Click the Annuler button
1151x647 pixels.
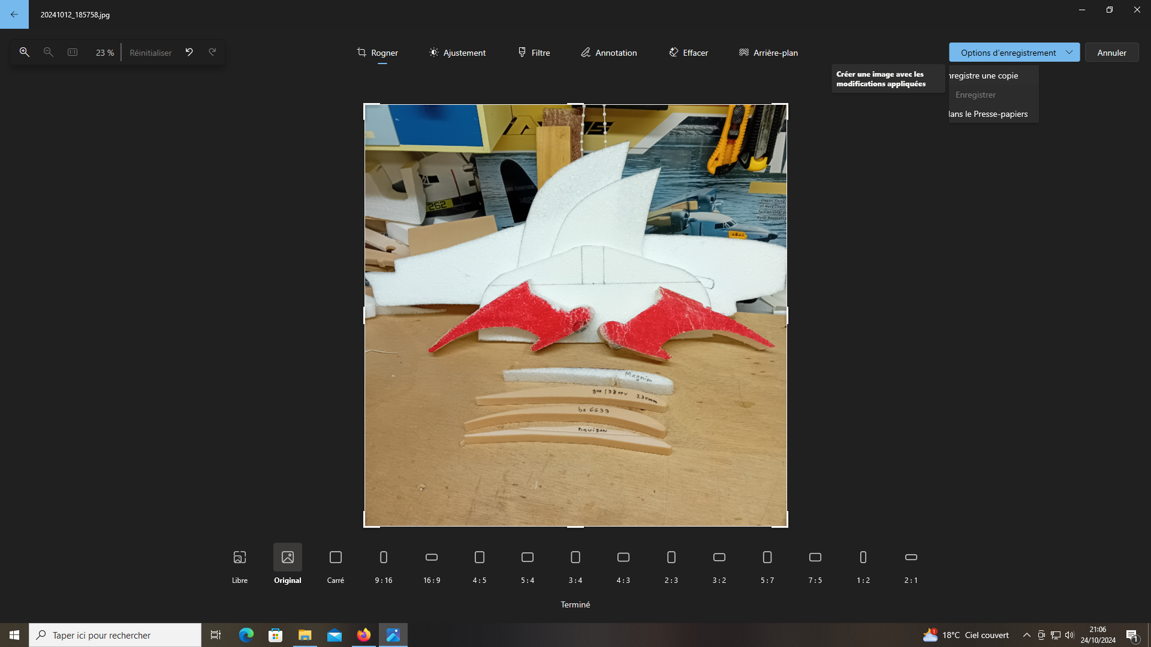coord(1111,53)
